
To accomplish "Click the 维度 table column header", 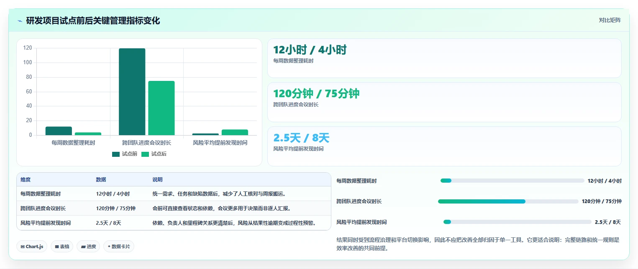I will pyautogui.click(x=26, y=180).
